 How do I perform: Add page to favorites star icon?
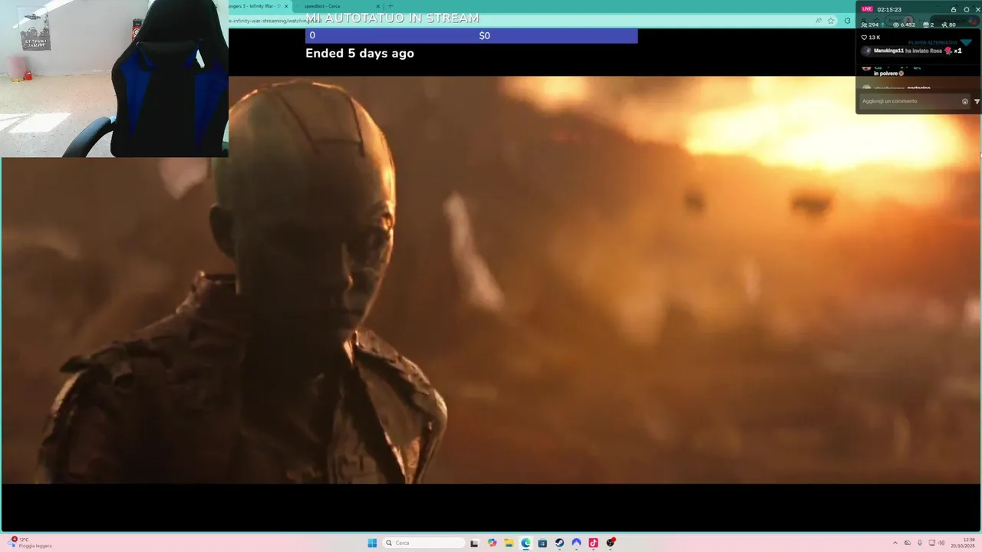(x=831, y=21)
